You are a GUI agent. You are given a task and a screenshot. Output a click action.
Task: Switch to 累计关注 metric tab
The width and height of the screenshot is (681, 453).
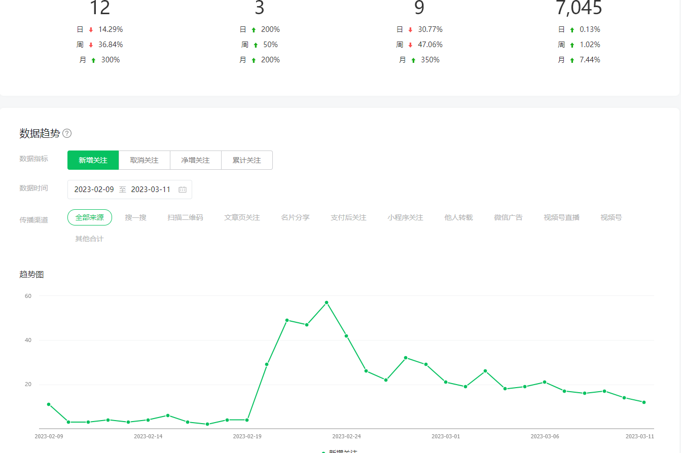[247, 160]
